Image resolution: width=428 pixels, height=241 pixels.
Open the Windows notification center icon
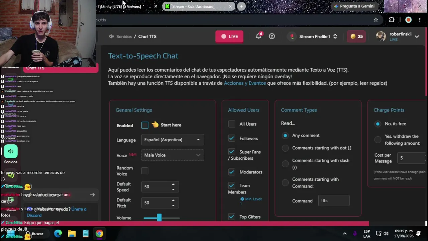click(418, 234)
